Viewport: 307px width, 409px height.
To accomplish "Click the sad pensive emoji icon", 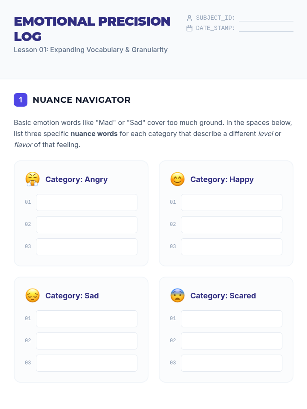I will coord(32,296).
